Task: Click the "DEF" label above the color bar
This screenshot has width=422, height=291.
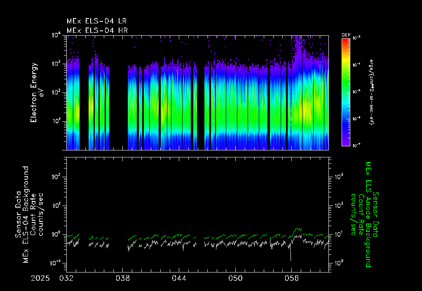Action: (346, 35)
